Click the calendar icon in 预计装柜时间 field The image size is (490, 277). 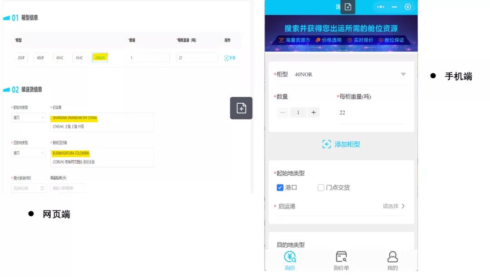42,188
